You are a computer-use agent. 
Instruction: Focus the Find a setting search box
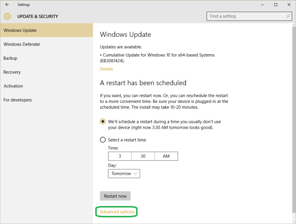pos(249,16)
